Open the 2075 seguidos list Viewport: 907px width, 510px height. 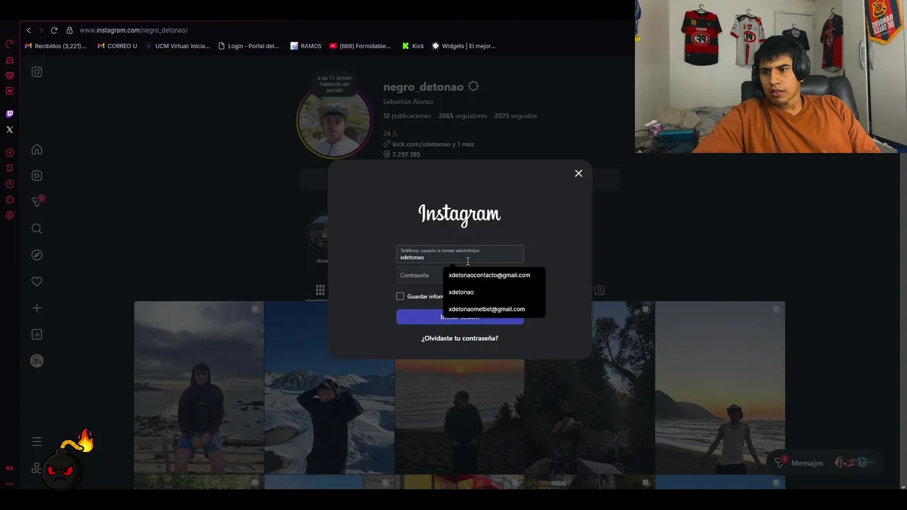[516, 115]
